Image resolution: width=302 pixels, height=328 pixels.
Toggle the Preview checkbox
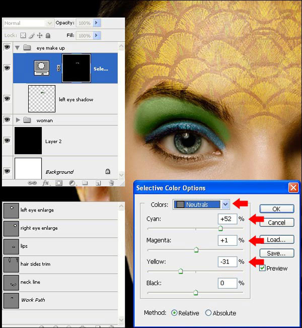[262, 268]
